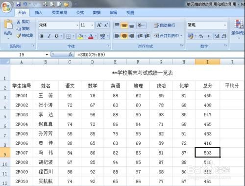This screenshot has width=245, height=186.
Task: Open the 数据 Data tab
Action: point(97,13)
